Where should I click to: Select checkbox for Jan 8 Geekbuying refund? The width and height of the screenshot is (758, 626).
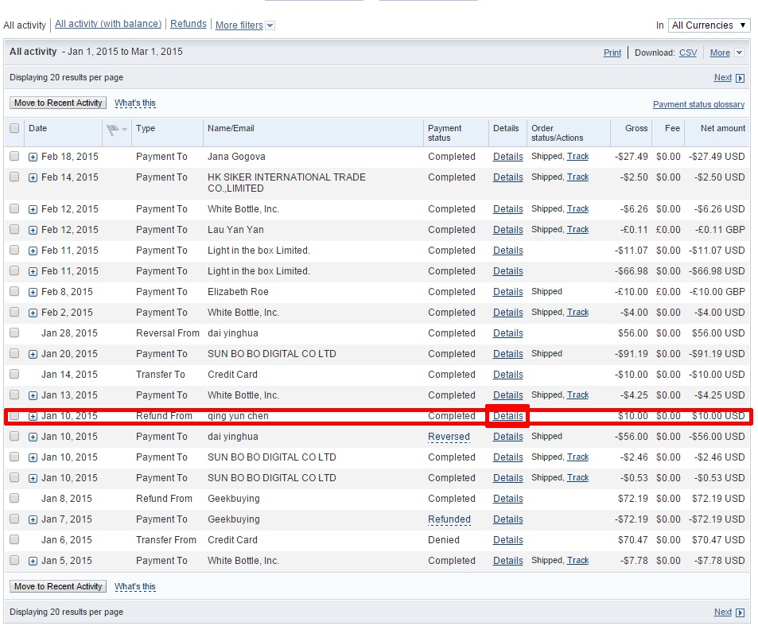pos(14,499)
